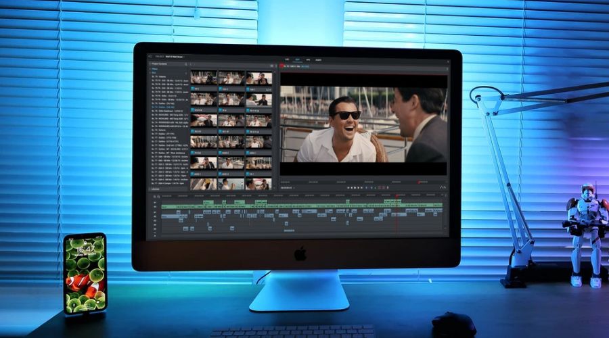Switch to the EDIT tab

[x=298, y=59]
